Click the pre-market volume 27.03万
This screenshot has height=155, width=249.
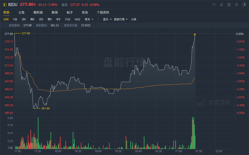86,25
